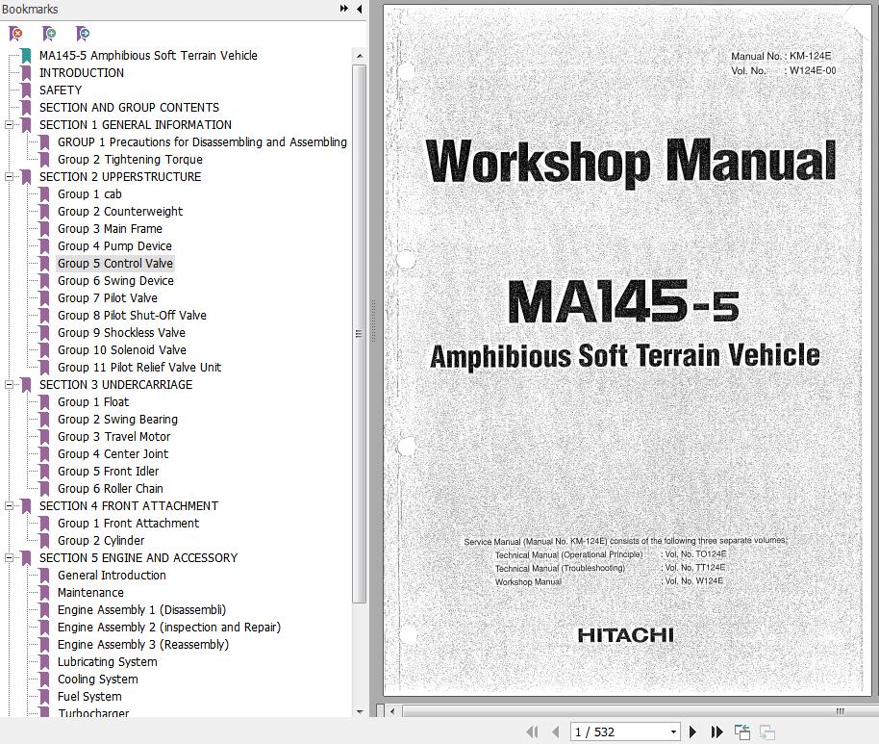The width and height of the screenshot is (879, 744).
Task: Open the Maintenance bookmark
Action: [x=90, y=593]
